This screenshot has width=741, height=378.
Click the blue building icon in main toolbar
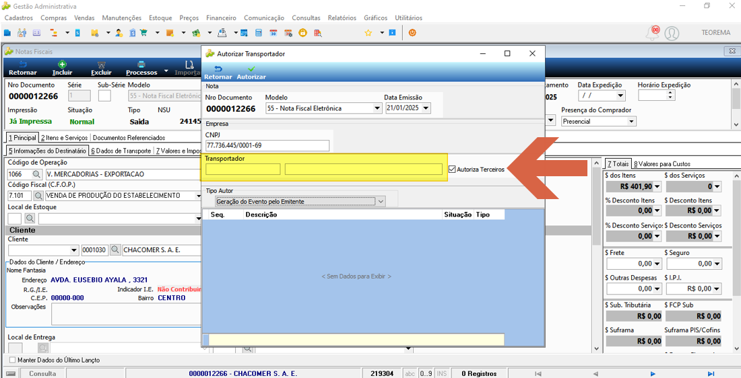[7, 33]
